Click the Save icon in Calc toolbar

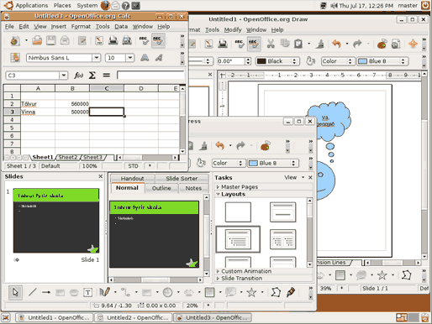[x=51, y=40]
